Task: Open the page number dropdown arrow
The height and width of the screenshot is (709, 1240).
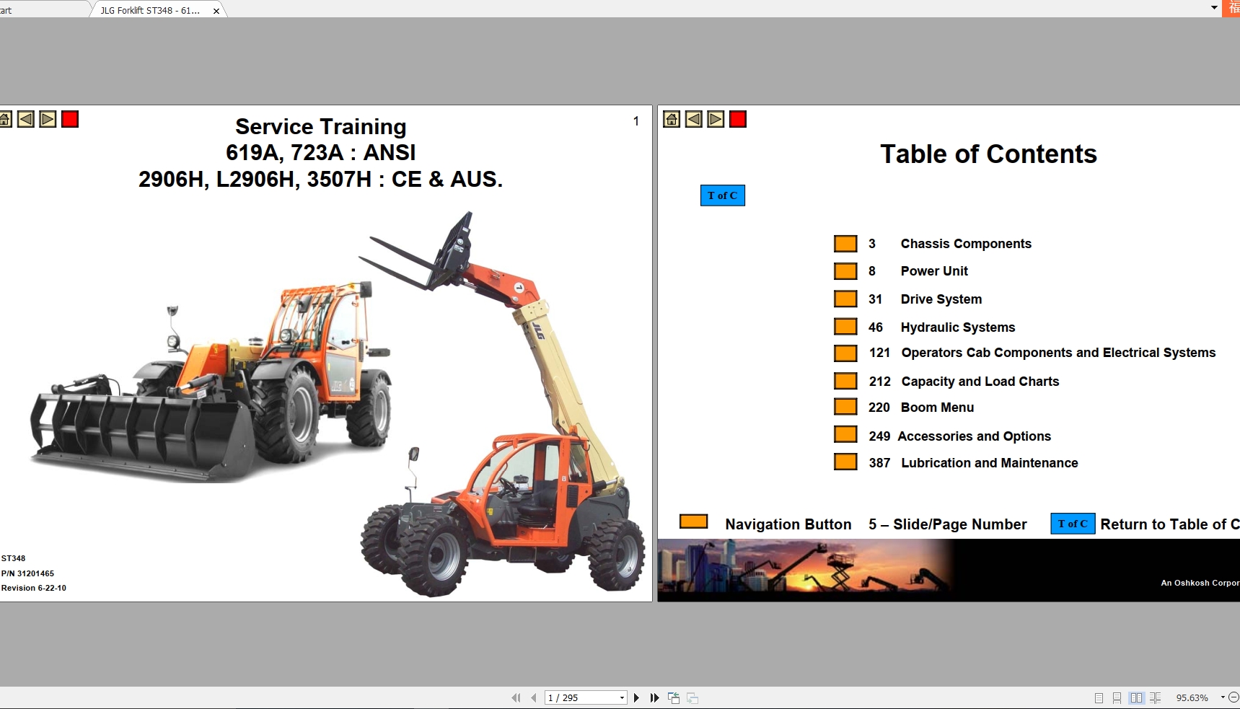Action: click(x=621, y=697)
